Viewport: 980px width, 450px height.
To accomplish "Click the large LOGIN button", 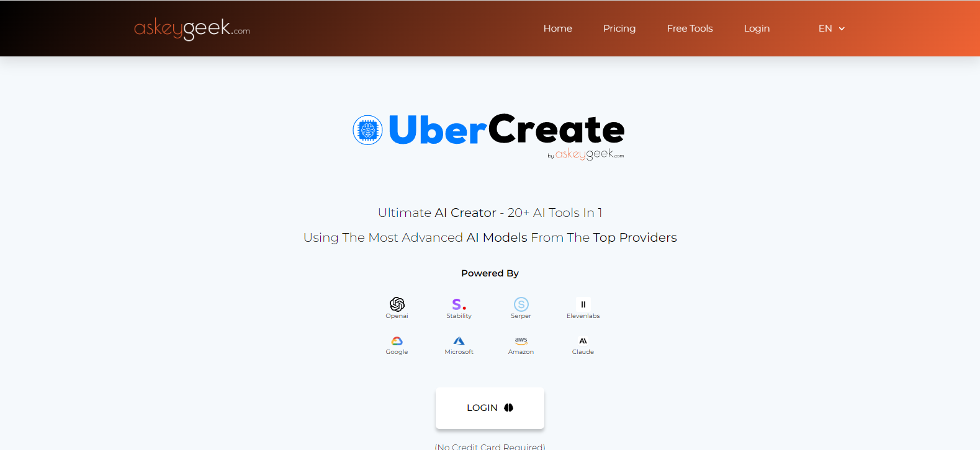I will tap(490, 408).
